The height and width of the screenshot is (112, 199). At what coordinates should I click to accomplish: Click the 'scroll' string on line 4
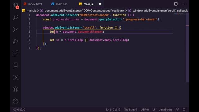tap(89, 28)
